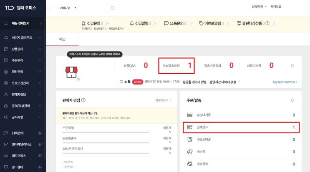Click the 문의/리뷰관리 icon
310x172 pixels.
[x=6, y=106]
